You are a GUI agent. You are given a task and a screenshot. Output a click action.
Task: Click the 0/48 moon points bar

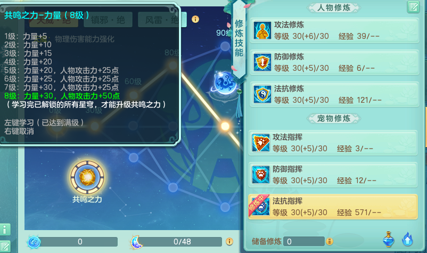pos(182,242)
